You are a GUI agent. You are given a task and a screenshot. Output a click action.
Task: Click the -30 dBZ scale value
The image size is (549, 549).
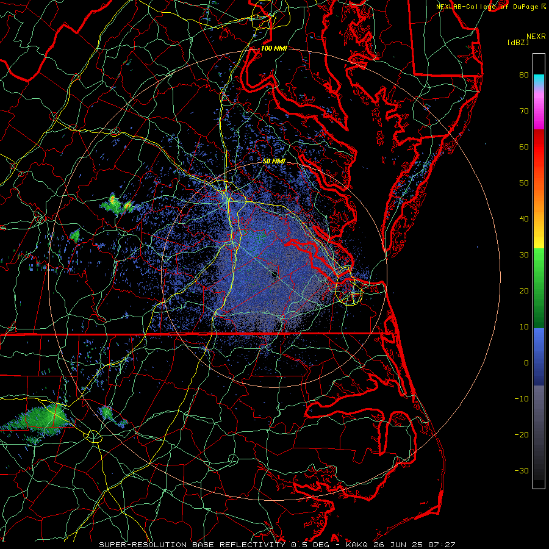(x=522, y=470)
